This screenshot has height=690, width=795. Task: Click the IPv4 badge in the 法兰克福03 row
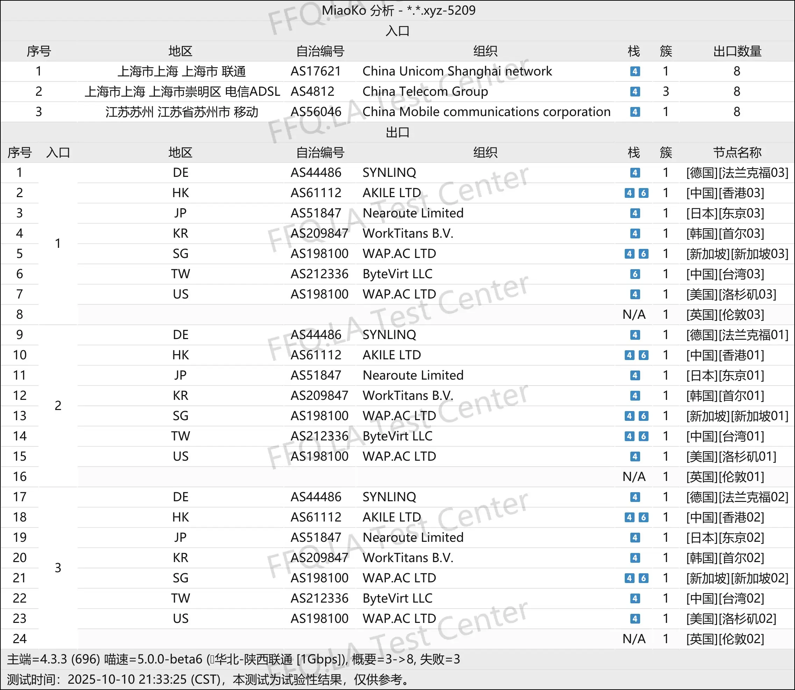pyautogui.click(x=635, y=173)
